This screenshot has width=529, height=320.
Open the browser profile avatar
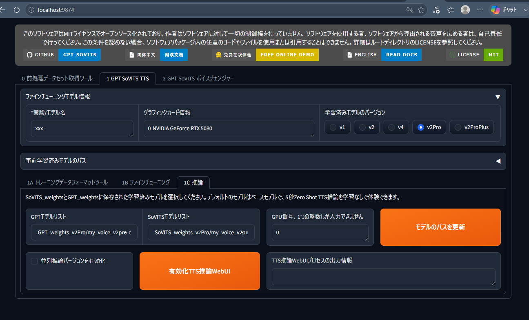[465, 10]
